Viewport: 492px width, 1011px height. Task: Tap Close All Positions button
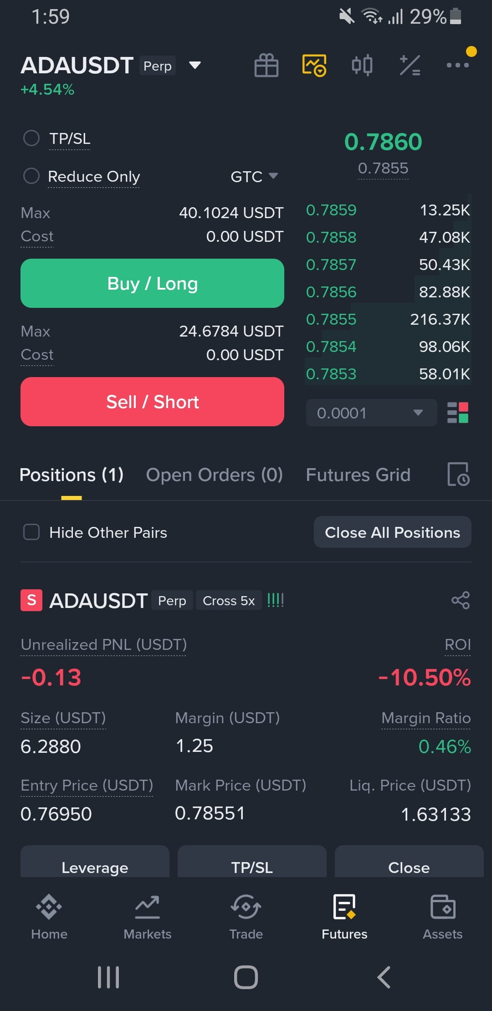coord(392,532)
